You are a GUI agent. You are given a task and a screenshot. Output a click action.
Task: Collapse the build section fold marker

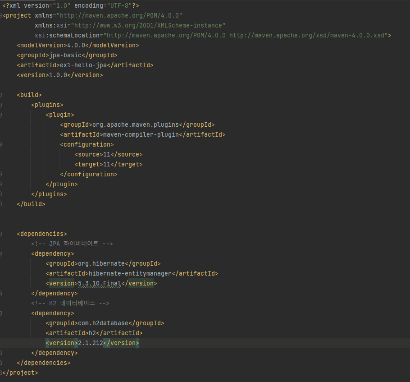(x=1, y=95)
